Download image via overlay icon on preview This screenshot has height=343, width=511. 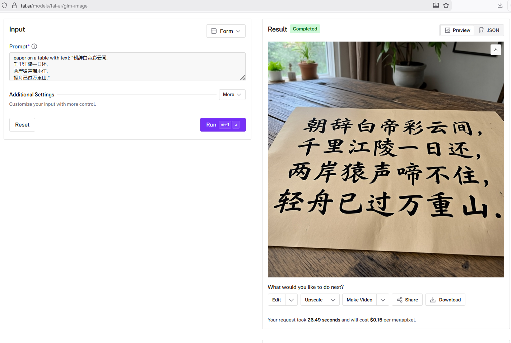[x=496, y=50]
